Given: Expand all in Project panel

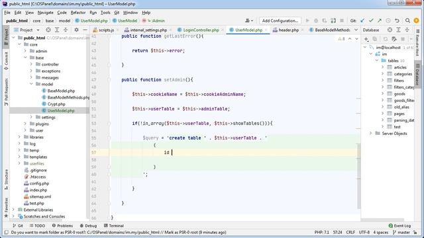Looking at the screenshot, I should click(57, 30).
